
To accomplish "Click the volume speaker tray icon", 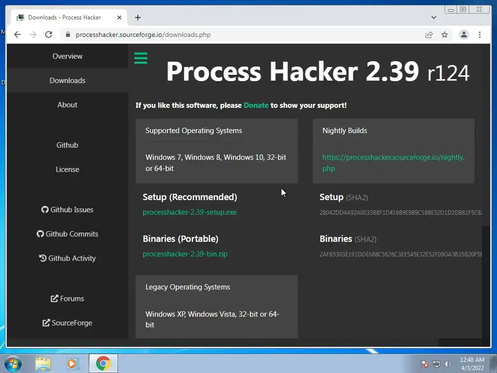I will coord(447,364).
